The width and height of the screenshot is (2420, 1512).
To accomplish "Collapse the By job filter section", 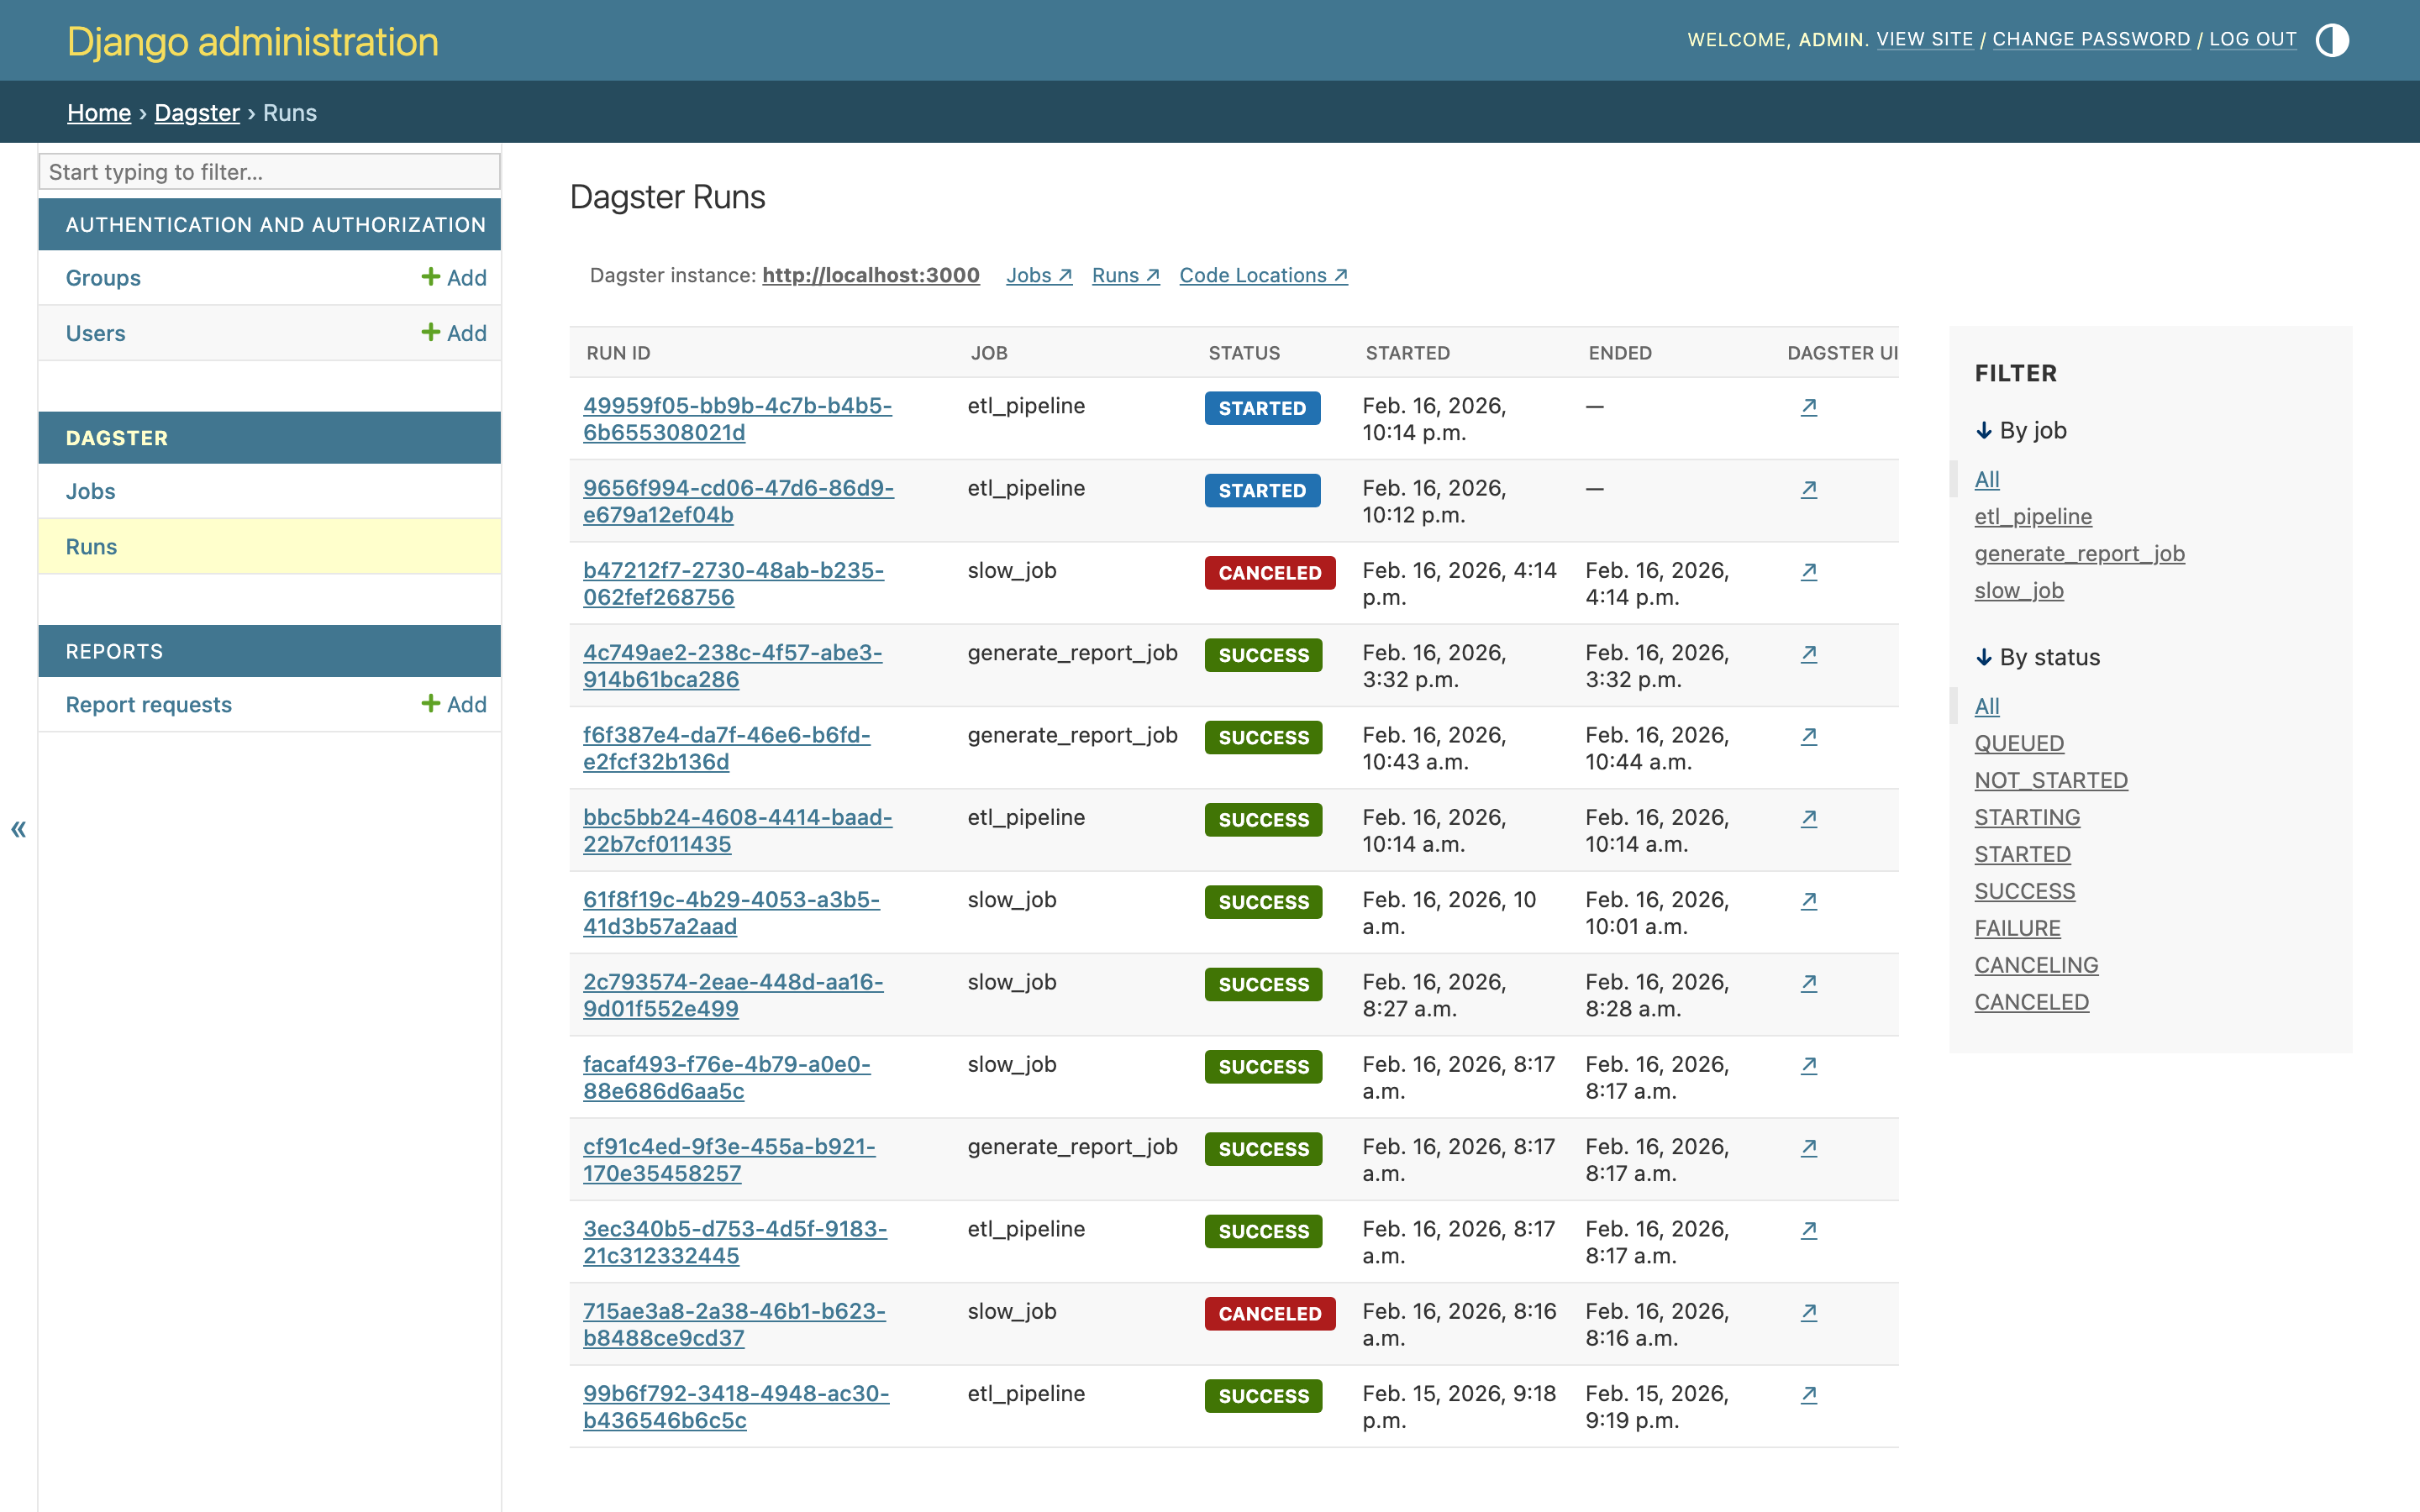I will point(2021,430).
